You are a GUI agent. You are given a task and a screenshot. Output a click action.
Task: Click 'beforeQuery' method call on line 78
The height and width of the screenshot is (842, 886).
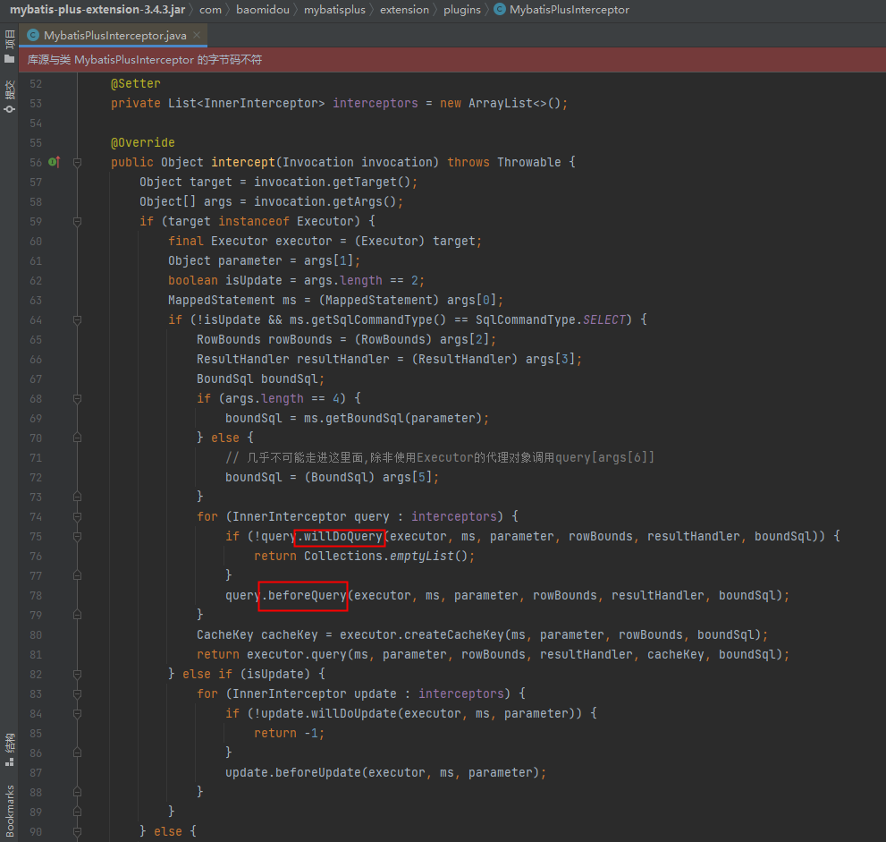tap(307, 595)
